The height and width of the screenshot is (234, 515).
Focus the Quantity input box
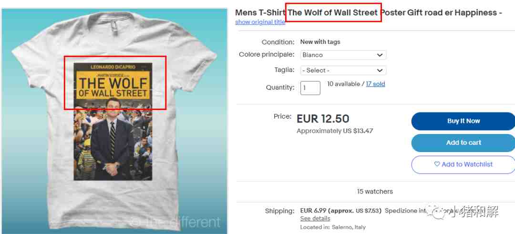pos(310,88)
